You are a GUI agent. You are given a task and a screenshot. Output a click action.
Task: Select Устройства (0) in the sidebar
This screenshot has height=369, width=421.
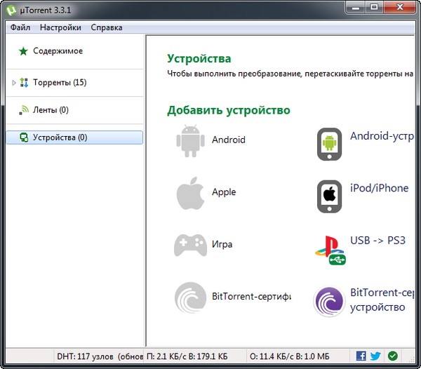tap(60, 137)
